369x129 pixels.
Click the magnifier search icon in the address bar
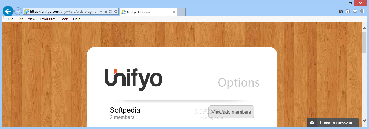97,12
